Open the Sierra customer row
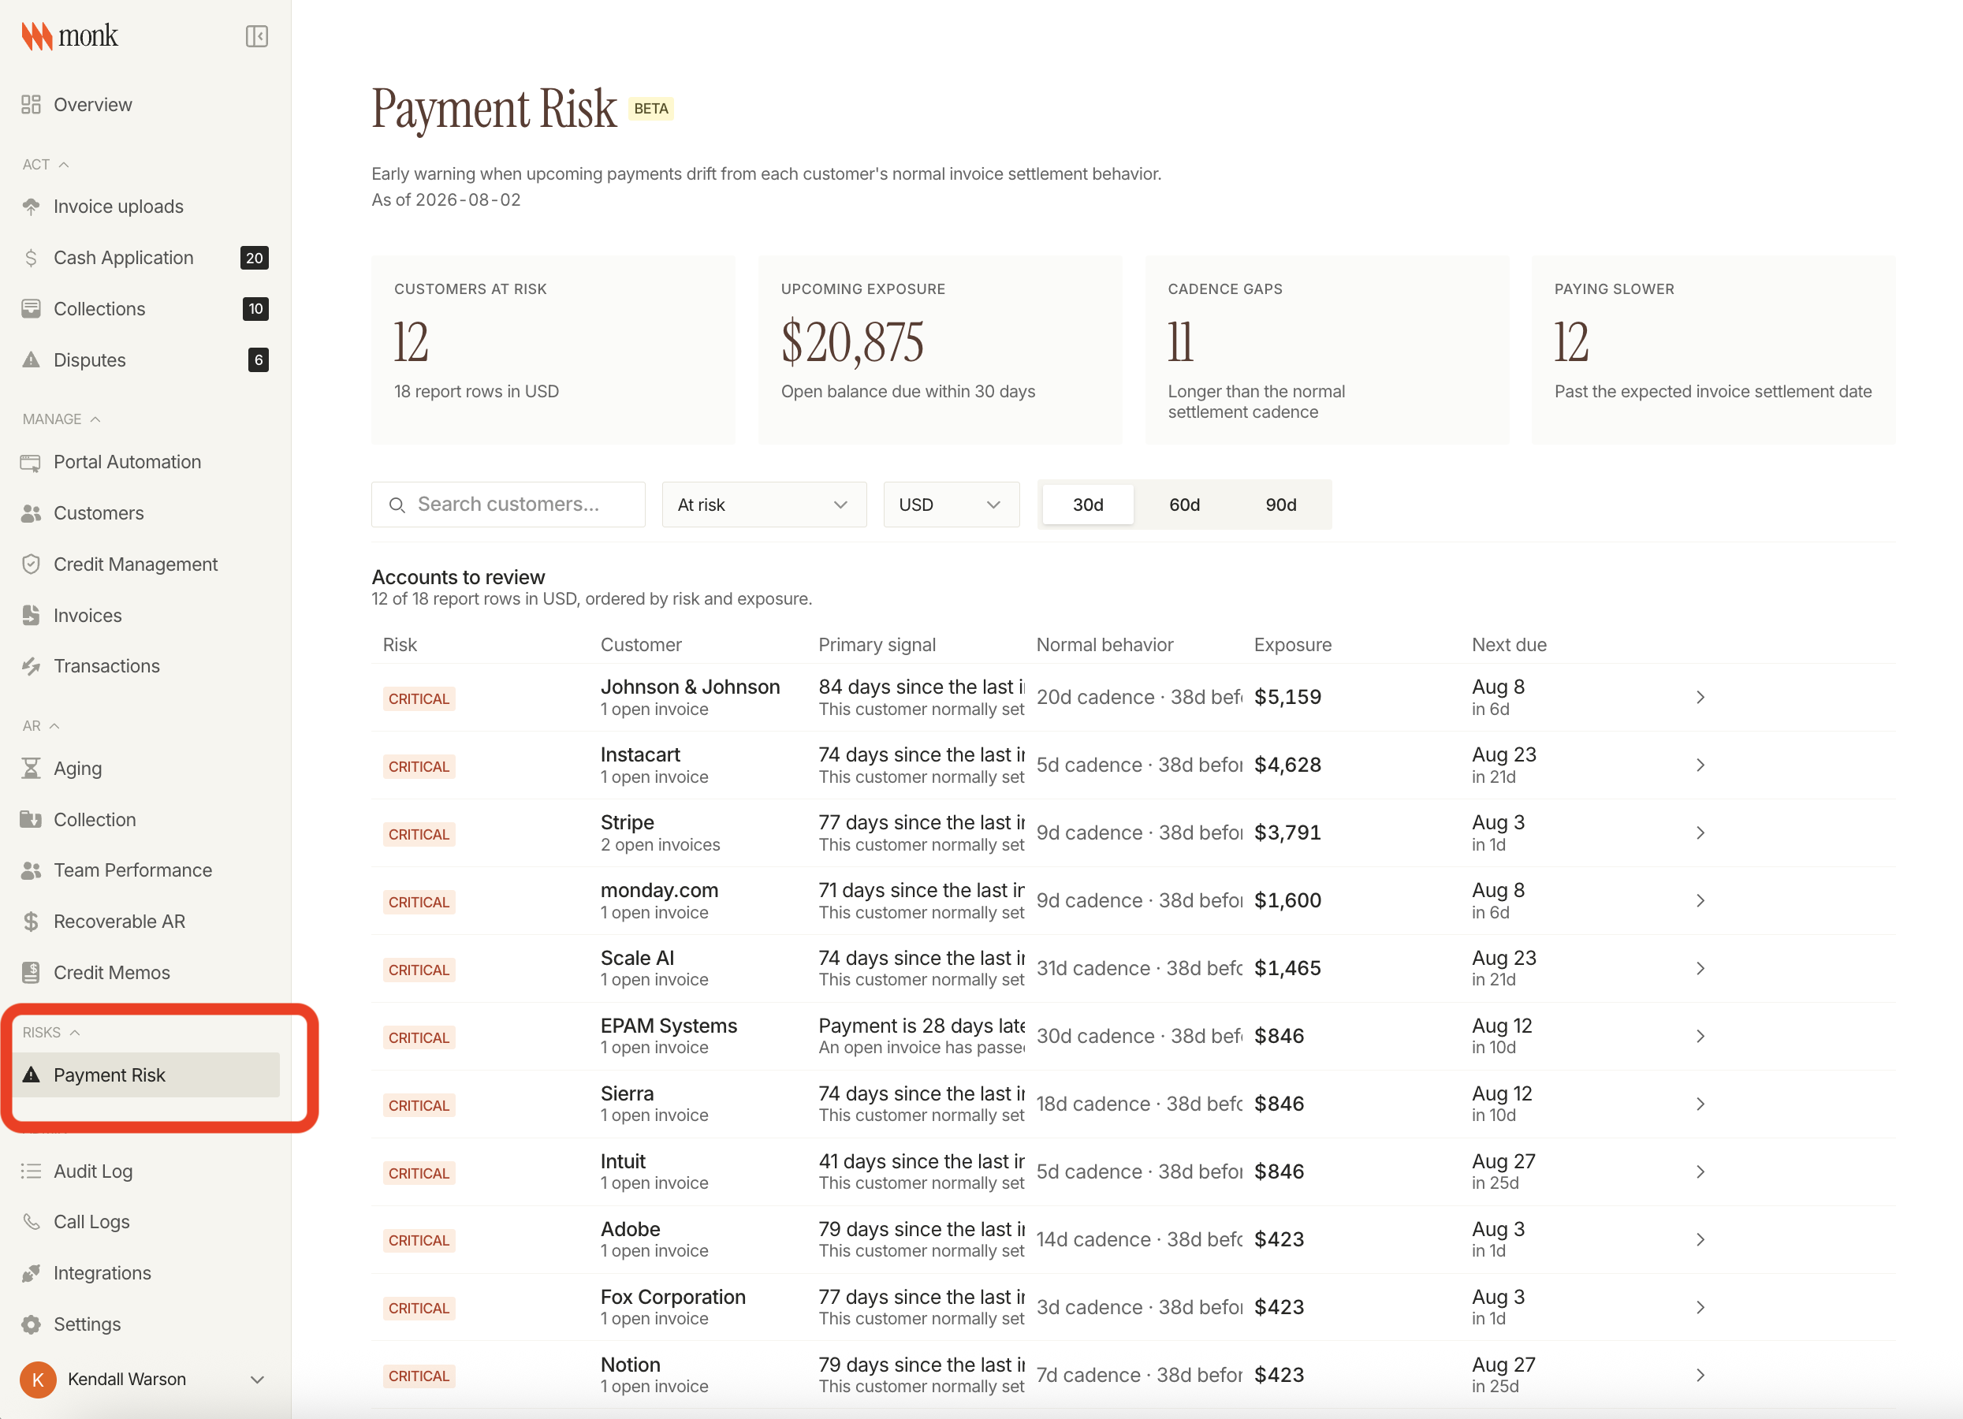The image size is (1963, 1419). coord(1134,1104)
